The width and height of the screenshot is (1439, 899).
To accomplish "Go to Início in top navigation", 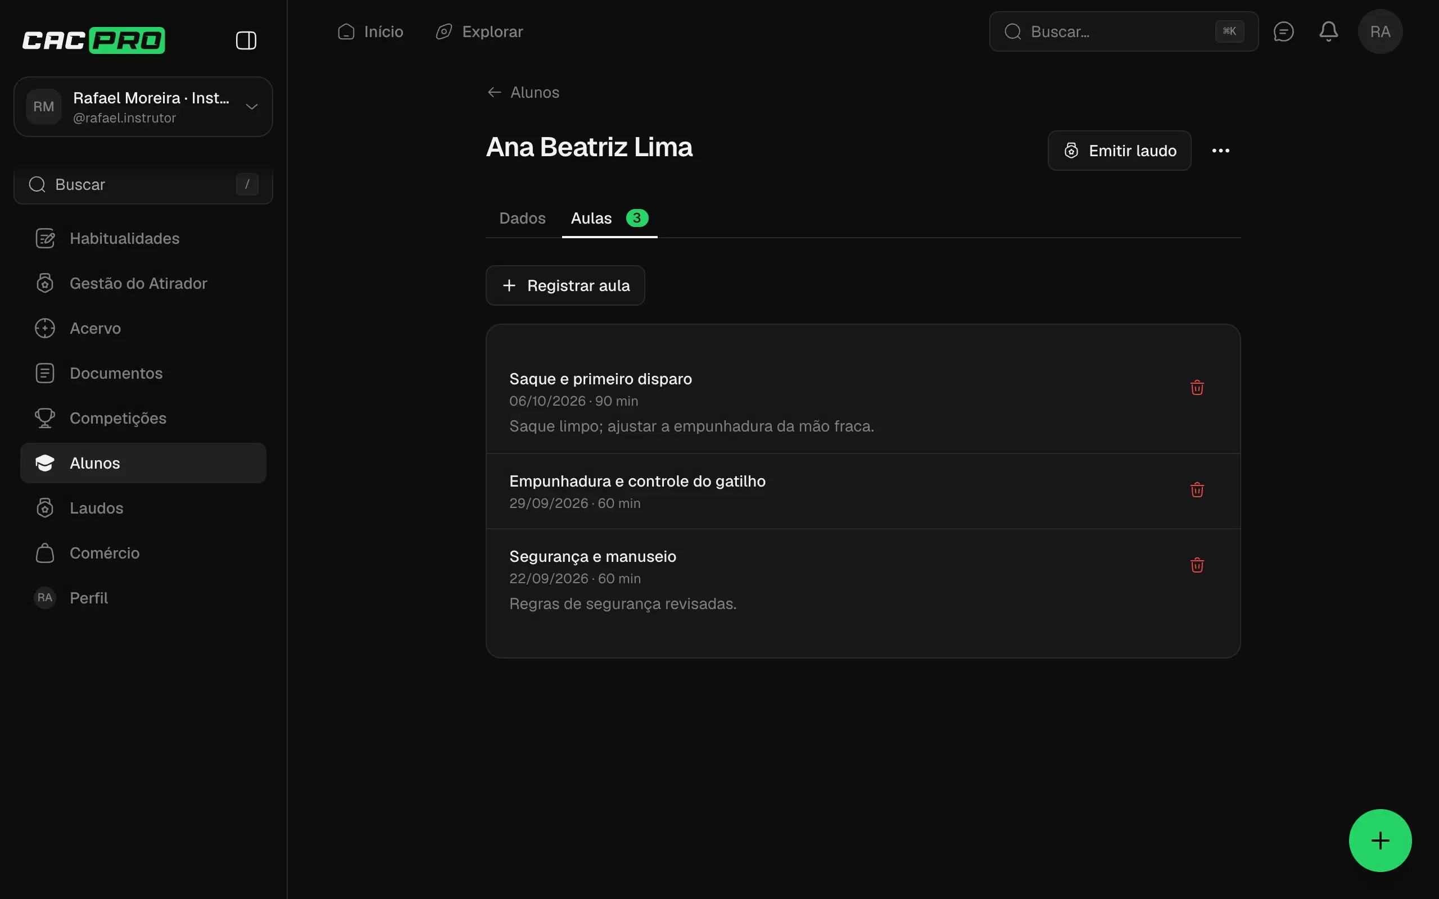I will [x=370, y=31].
